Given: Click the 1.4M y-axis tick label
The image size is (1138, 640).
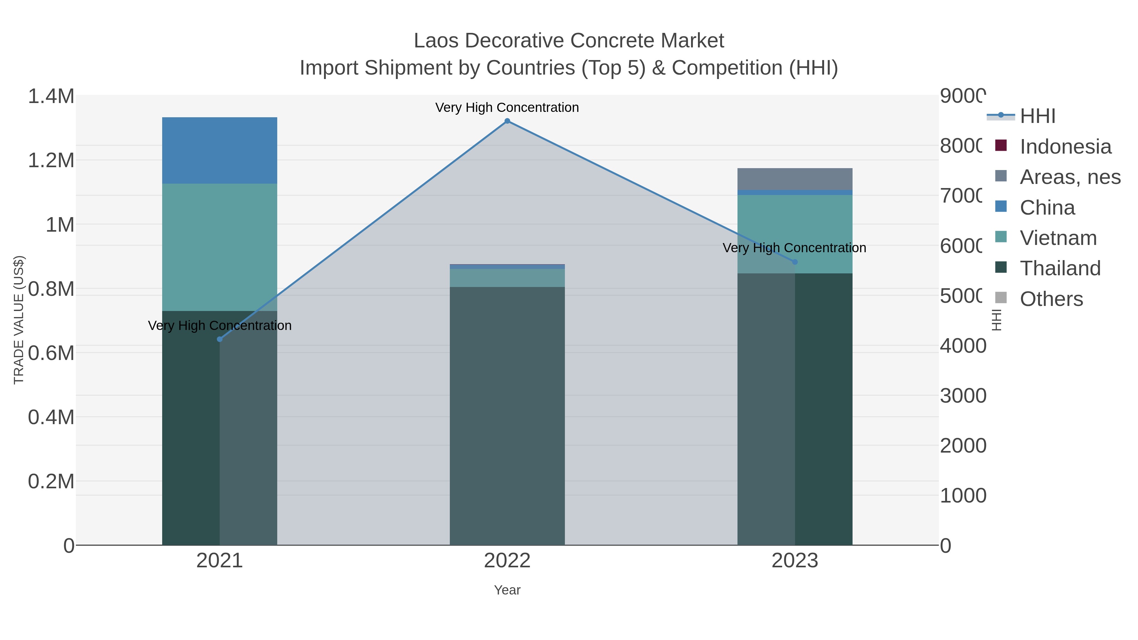Looking at the screenshot, I should coord(51,96).
